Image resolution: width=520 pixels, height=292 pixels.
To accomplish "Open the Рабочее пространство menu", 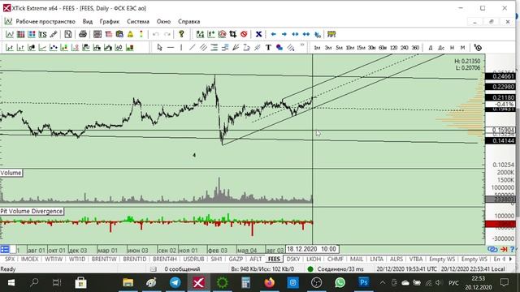I will [45, 22].
